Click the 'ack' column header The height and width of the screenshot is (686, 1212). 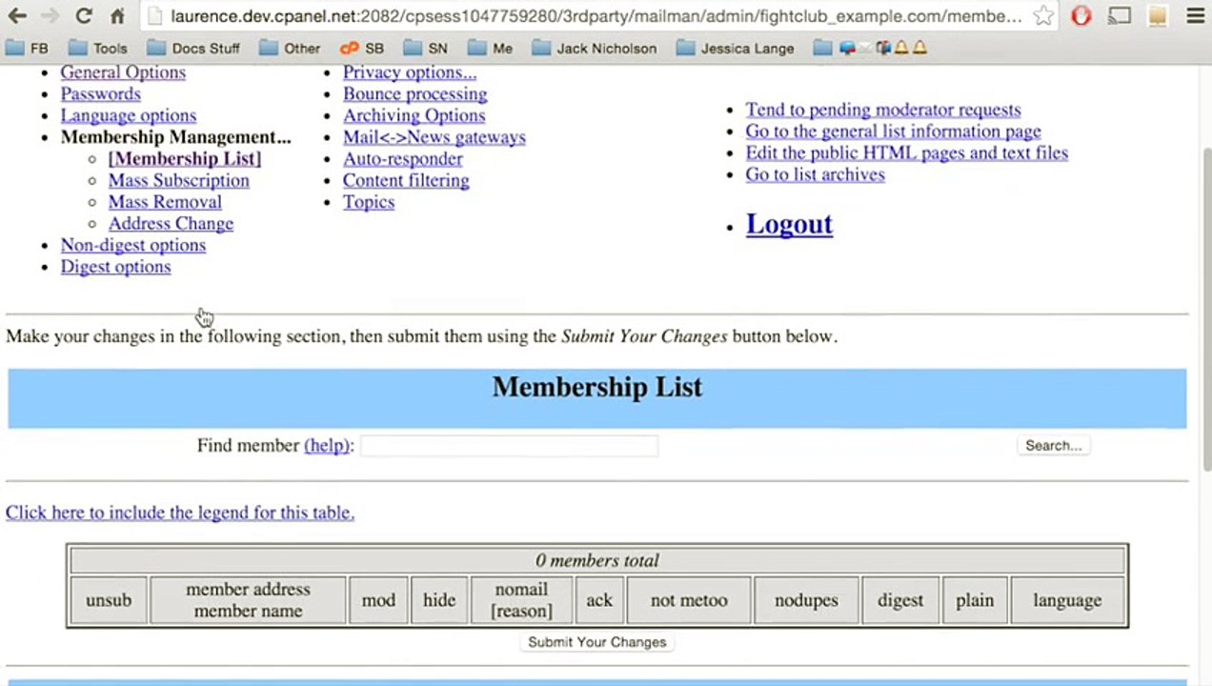599,600
